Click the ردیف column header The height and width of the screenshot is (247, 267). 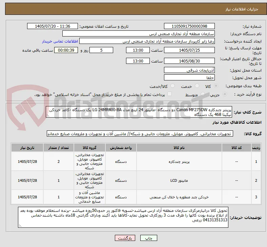[256, 148]
